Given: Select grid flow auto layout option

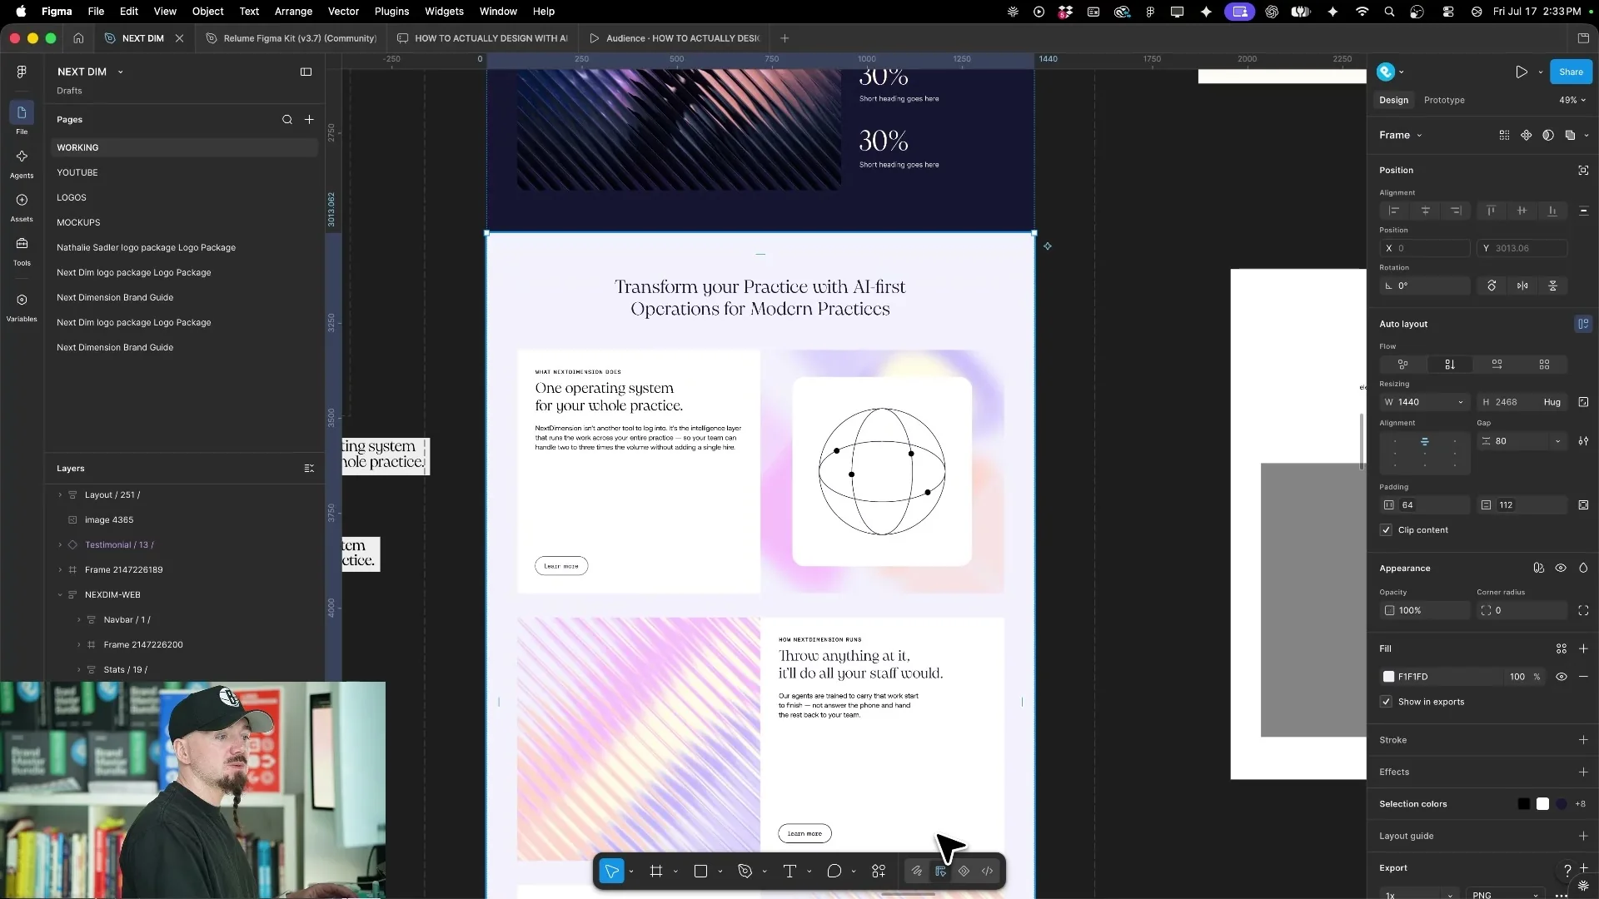Looking at the screenshot, I should pos(1544,365).
